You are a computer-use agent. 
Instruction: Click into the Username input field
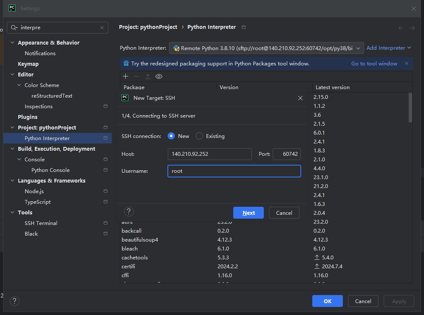click(x=234, y=171)
